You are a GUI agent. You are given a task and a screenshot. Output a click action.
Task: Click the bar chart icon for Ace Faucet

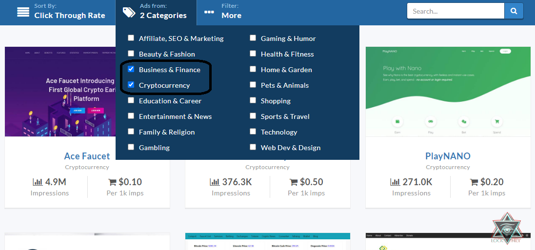[38, 182]
